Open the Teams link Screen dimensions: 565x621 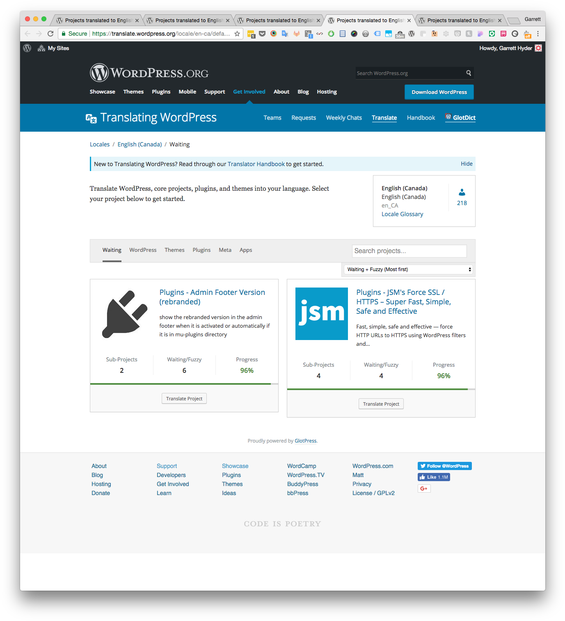coord(272,118)
